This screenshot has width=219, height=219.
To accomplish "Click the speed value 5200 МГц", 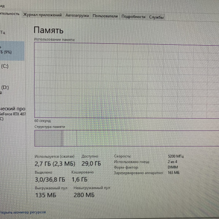I will (x=176, y=156).
